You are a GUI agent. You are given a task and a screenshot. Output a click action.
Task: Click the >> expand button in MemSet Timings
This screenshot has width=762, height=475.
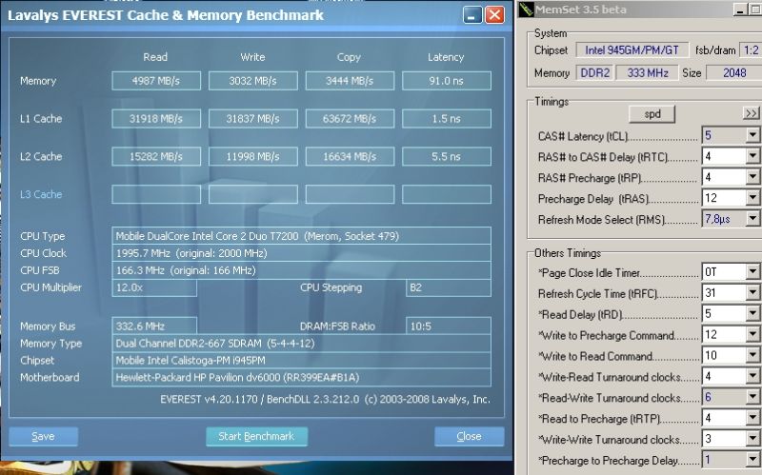(x=751, y=112)
